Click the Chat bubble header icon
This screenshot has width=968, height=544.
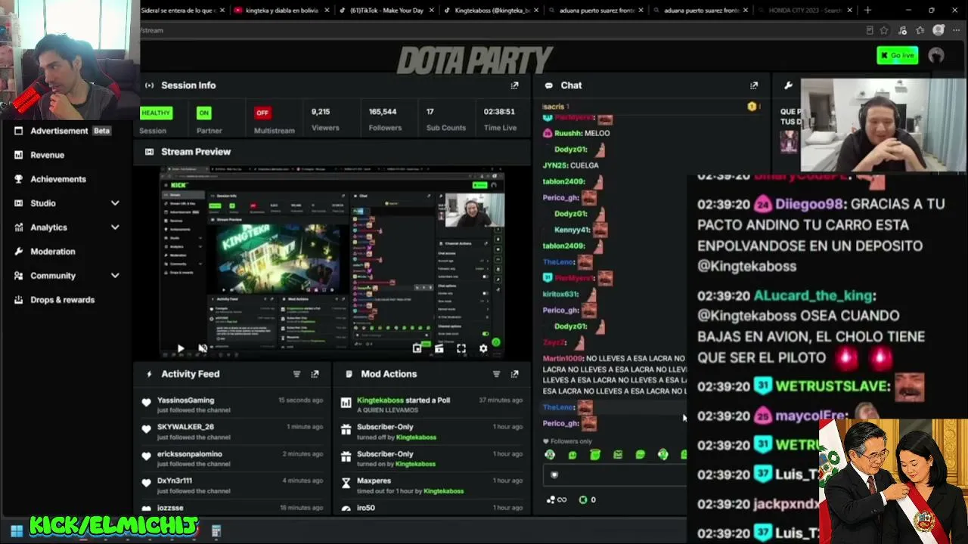point(548,85)
